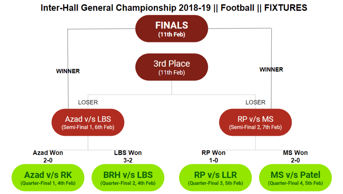Screen dimensions: 343x194
Task: Click the word 'FIXTURES' in the heading
Action: pyautogui.click(x=286, y=8)
